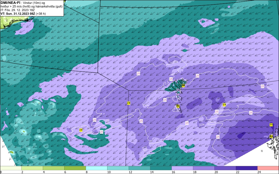Screen dimensions: 279x174
Task: Click the 'VT: Sun. 31.12.2023 08Z' text
Action: pos(18,14)
